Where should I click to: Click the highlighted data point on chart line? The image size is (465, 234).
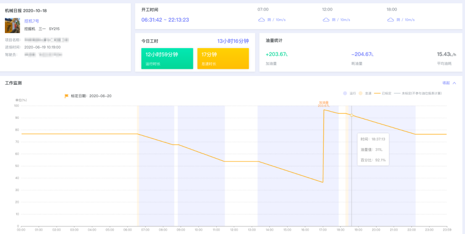pyautogui.click(x=352, y=115)
